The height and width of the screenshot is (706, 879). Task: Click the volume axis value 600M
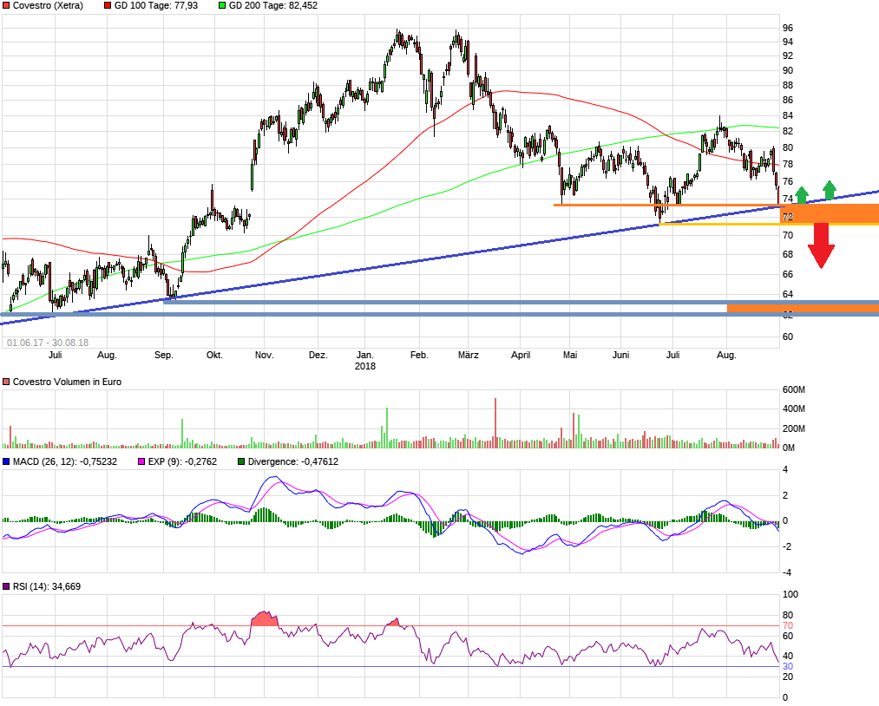tap(794, 390)
